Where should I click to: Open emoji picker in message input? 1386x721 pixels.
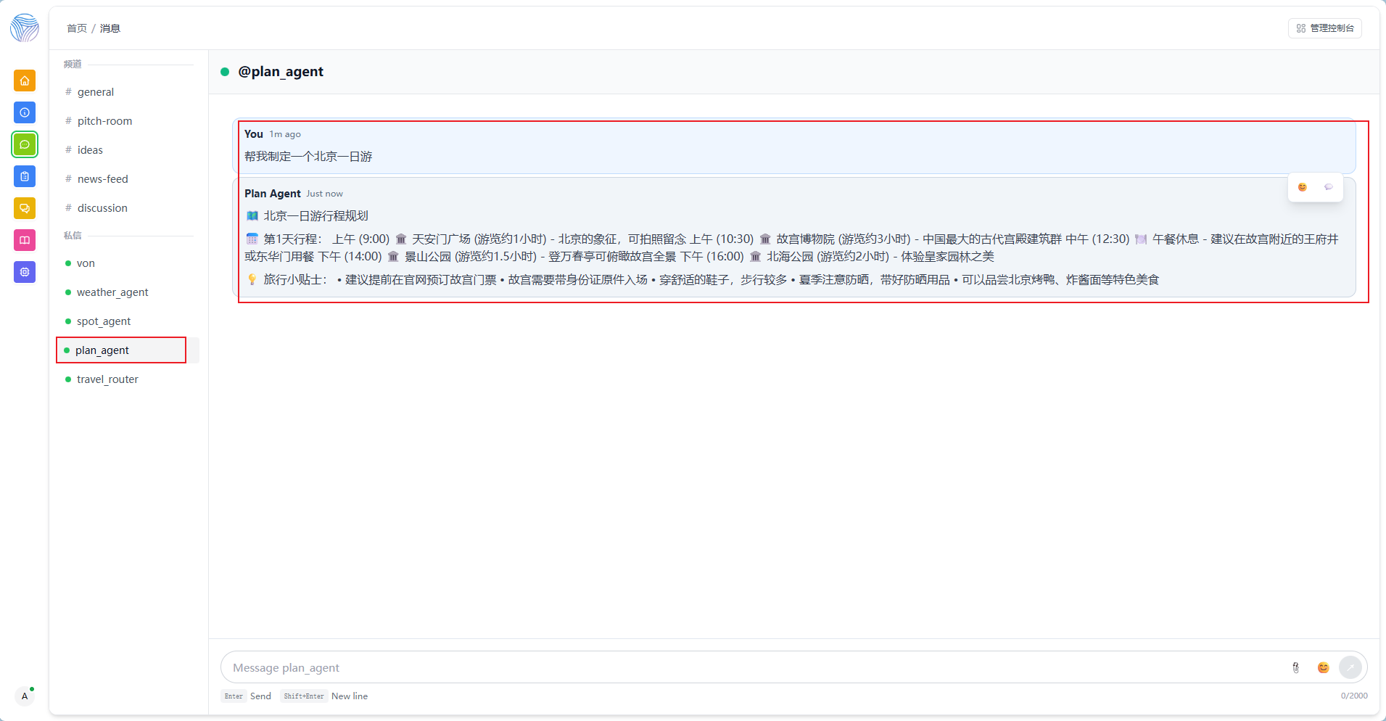tap(1323, 667)
